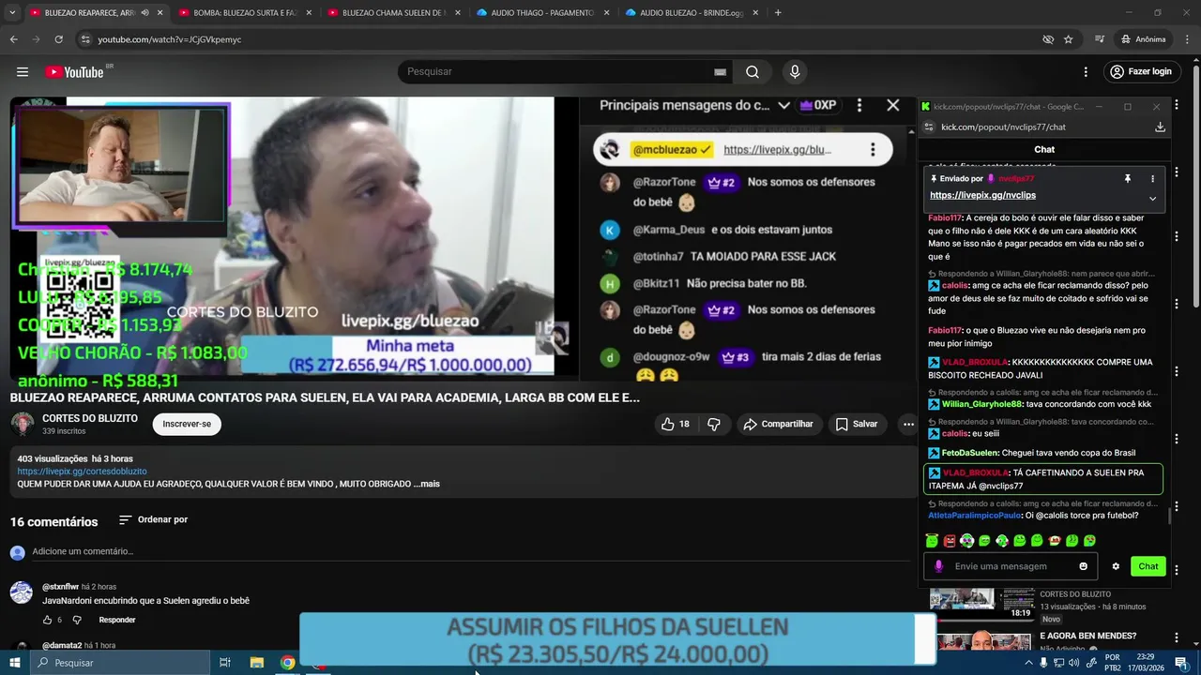Send message with green Chat button
The height and width of the screenshot is (675, 1201).
pos(1148,566)
